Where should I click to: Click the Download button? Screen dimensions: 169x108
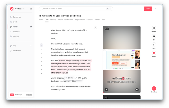pos(154,88)
